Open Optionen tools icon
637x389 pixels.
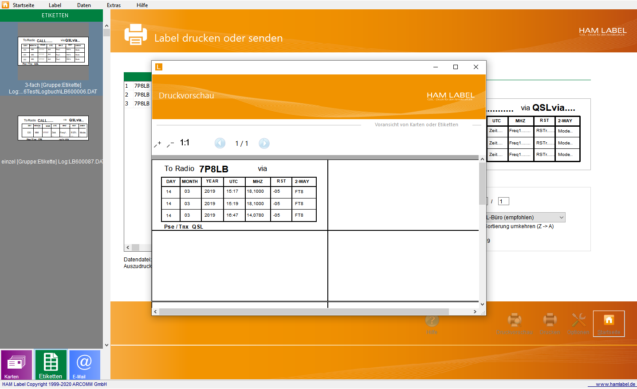(578, 324)
